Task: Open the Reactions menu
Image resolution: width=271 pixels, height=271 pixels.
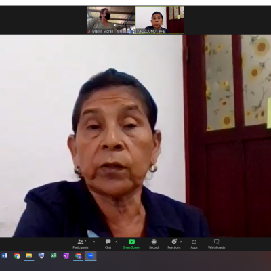Action: click(174, 244)
